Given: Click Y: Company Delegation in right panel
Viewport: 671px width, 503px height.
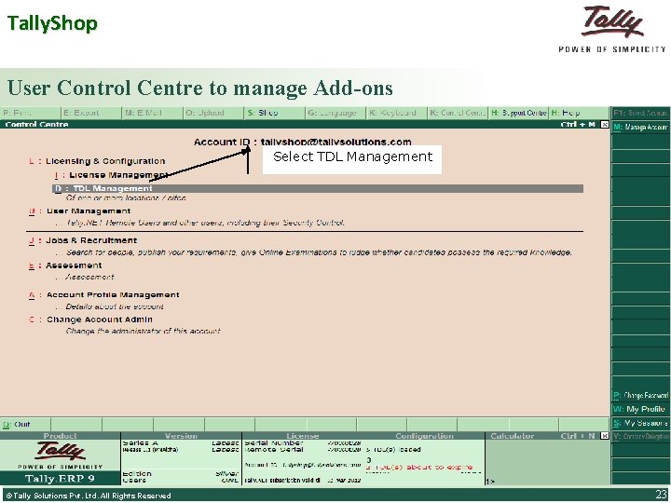Looking at the screenshot, I should coord(640,437).
